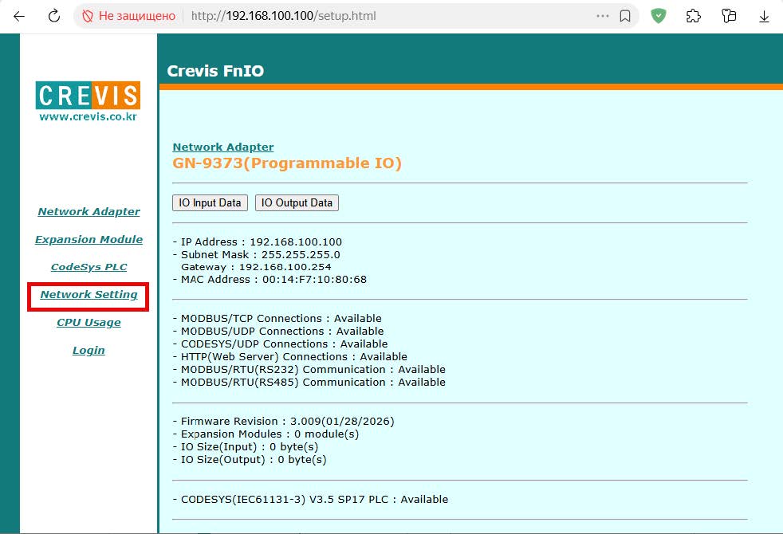The width and height of the screenshot is (783, 534).
Task: Click the CODESYS(IEC61131-3) V3.5 SP17 PLC line
Action: pos(311,500)
